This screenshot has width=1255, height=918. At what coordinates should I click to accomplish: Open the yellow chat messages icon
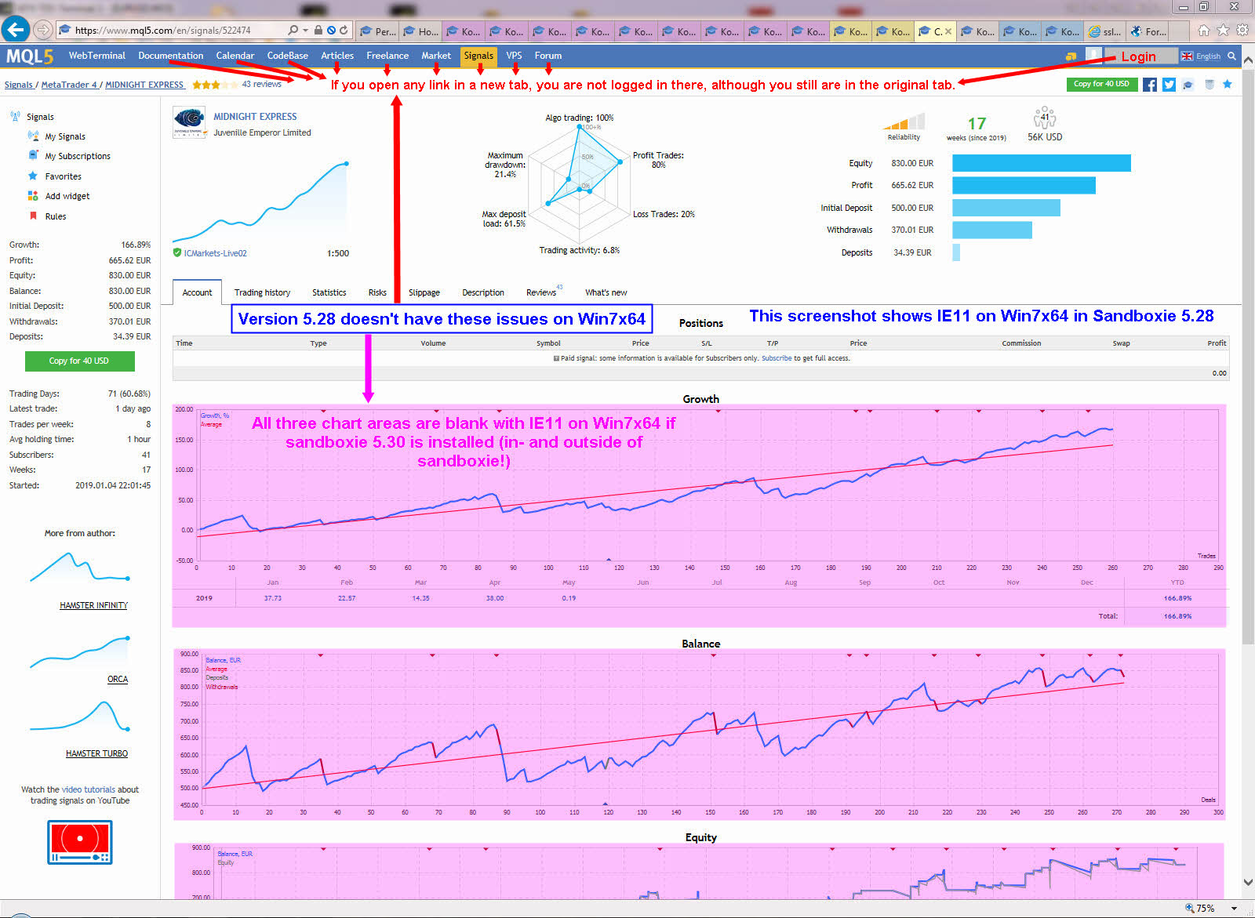coord(1071,56)
